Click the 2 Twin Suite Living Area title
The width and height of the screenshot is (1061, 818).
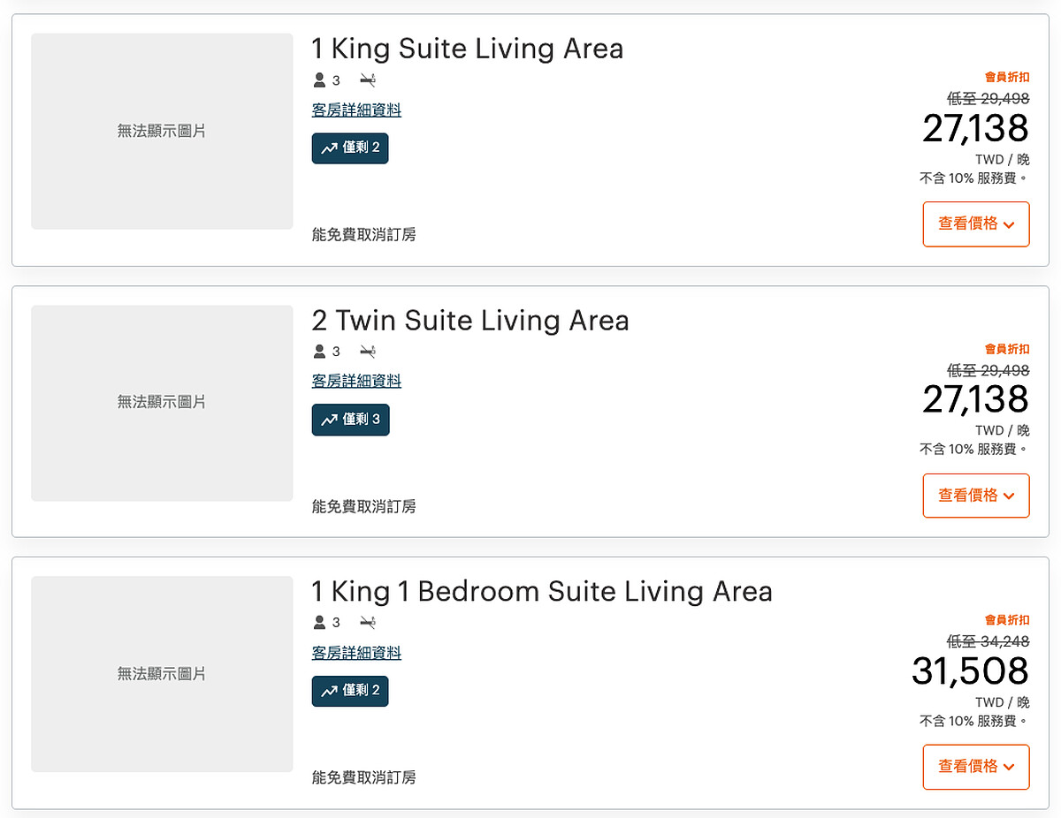point(470,320)
